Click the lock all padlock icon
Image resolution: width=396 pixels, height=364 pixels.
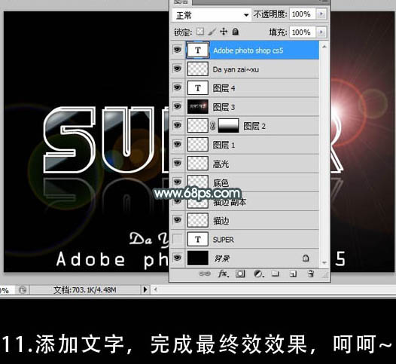(236, 32)
